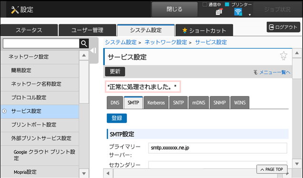Click sidebar scrollbar up arrow
Image resolution: width=303 pixels, height=178 pixels.
84,56
